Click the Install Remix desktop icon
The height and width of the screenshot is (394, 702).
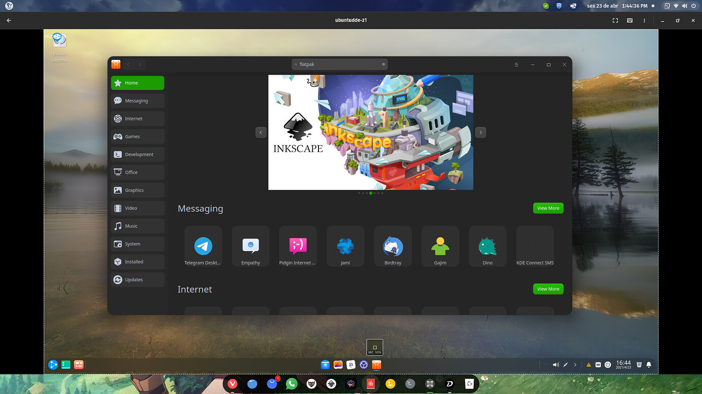point(60,47)
